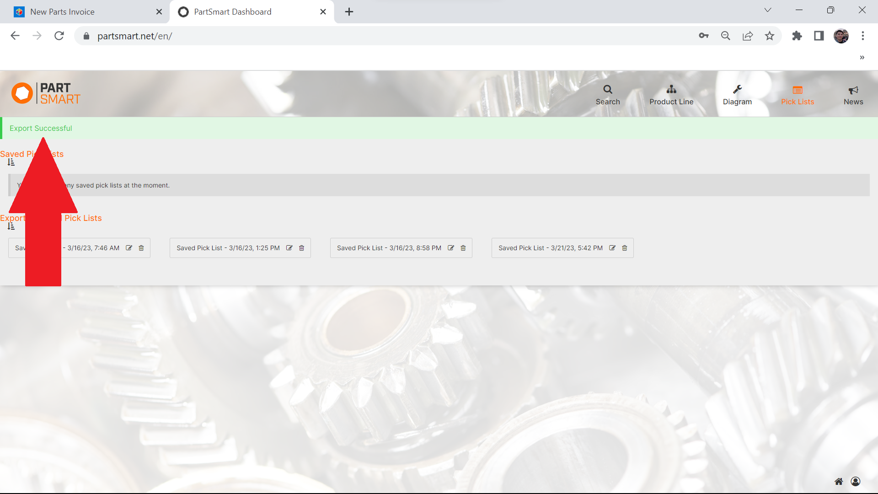Open the Product Line navigation item
The height and width of the screenshot is (494, 878).
tap(671, 95)
